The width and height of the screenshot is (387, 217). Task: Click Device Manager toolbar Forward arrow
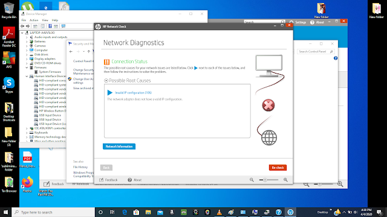click(x=28, y=26)
